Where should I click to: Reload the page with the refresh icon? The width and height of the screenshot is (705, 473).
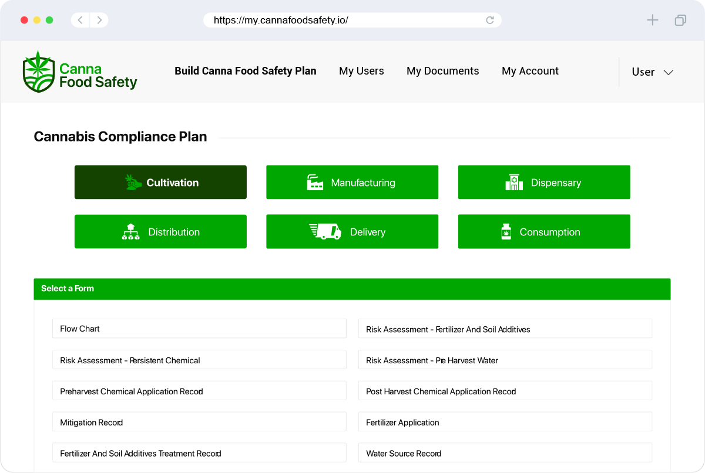coord(490,20)
